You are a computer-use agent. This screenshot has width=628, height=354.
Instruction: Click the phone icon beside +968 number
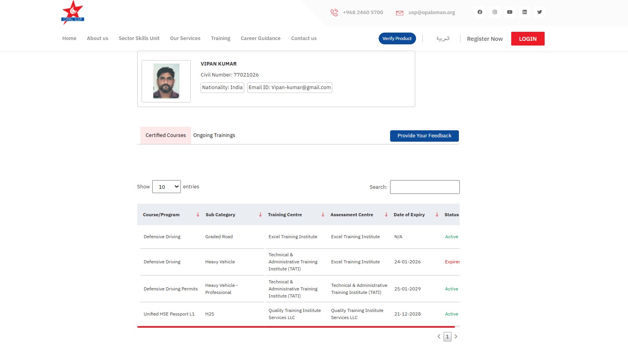(x=334, y=13)
